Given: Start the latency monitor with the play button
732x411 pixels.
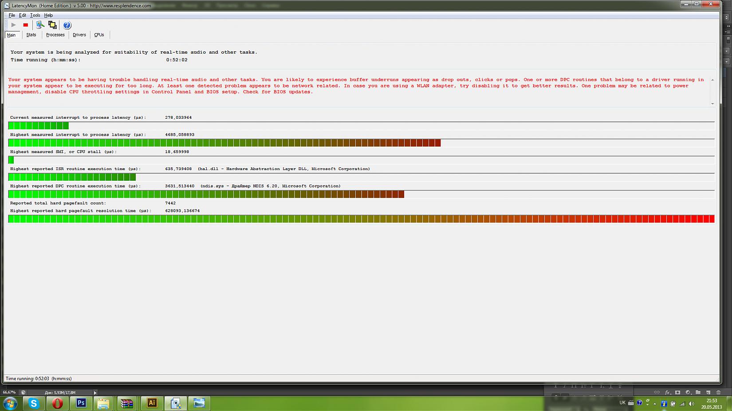Looking at the screenshot, I should click(13, 25).
